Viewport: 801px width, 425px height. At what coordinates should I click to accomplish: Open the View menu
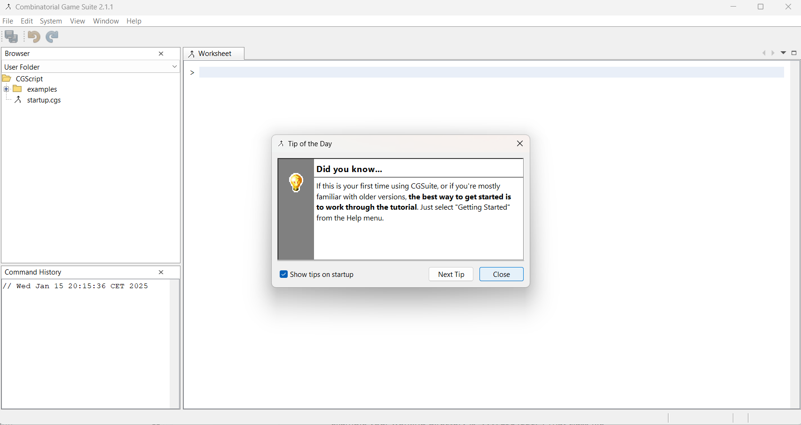[78, 21]
